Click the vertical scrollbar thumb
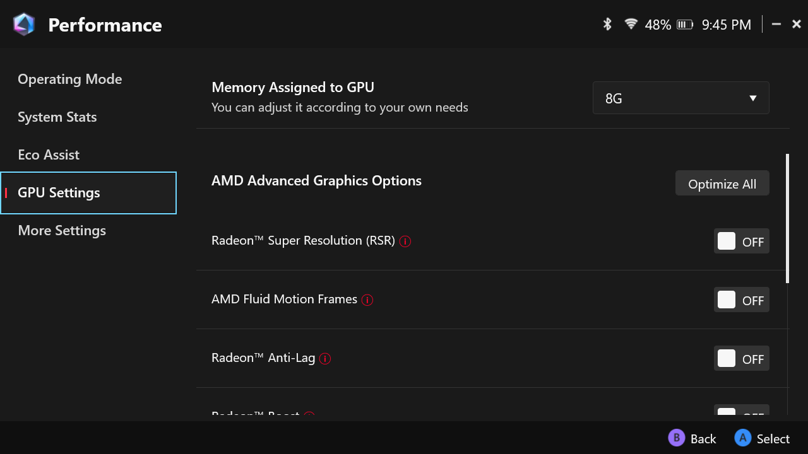This screenshot has height=454, width=808. (x=787, y=218)
